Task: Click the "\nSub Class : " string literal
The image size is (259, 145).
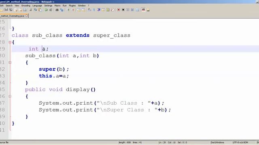Action: point(123,103)
